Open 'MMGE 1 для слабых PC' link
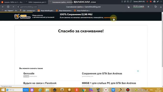 point(109,83)
